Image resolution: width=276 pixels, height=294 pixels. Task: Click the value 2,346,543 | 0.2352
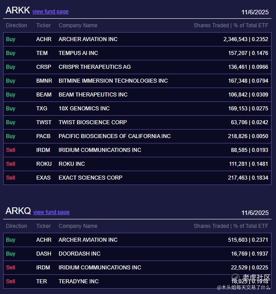pos(246,39)
